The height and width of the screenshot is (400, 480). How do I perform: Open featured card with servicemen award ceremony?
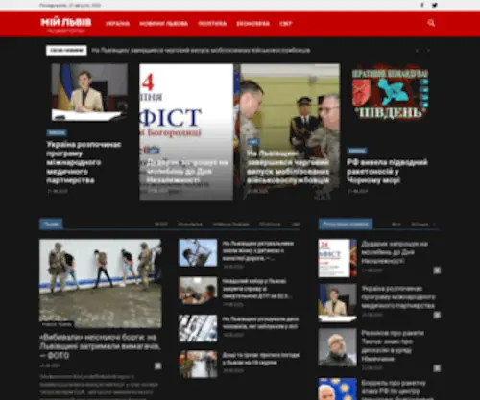[290, 132]
